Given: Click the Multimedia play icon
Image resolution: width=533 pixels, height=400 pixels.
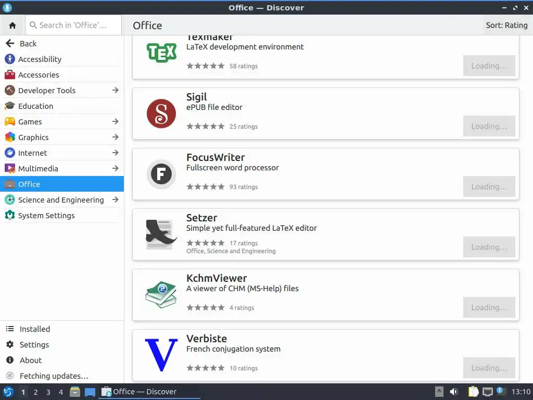Looking at the screenshot, I should tap(10, 169).
